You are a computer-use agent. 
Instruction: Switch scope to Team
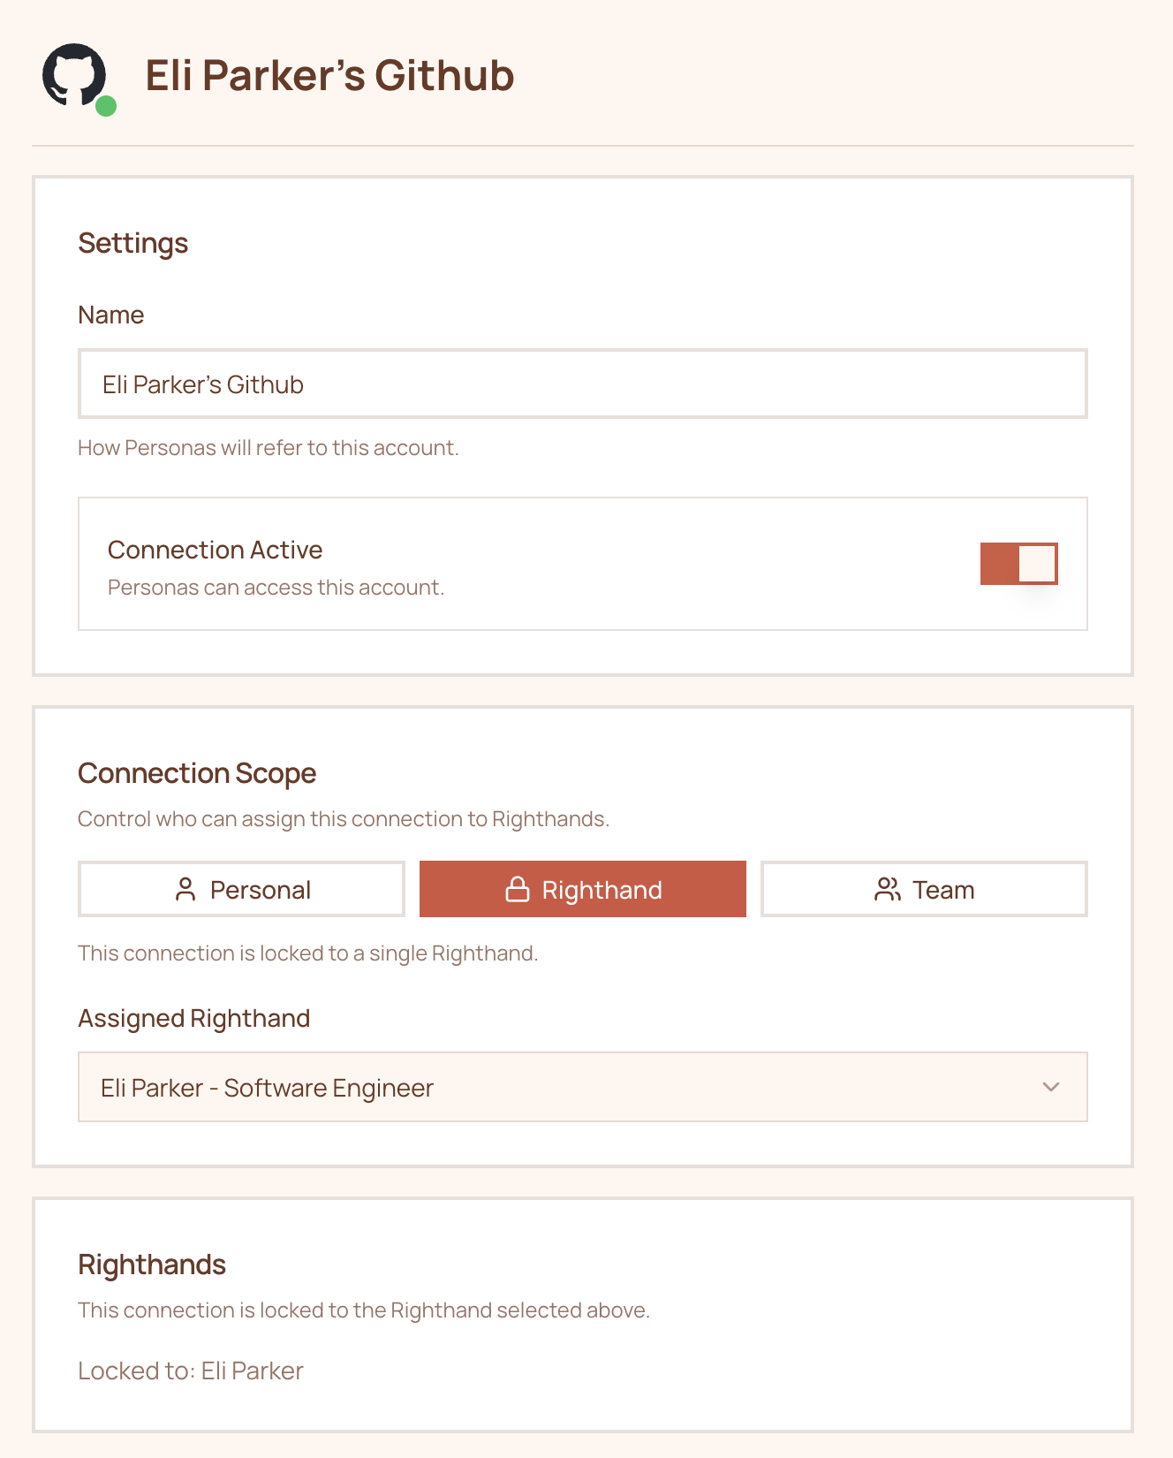(923, 889)
